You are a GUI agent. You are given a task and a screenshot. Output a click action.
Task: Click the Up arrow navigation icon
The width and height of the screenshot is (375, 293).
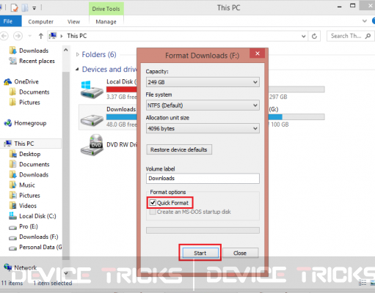click(x=41, y=36)
